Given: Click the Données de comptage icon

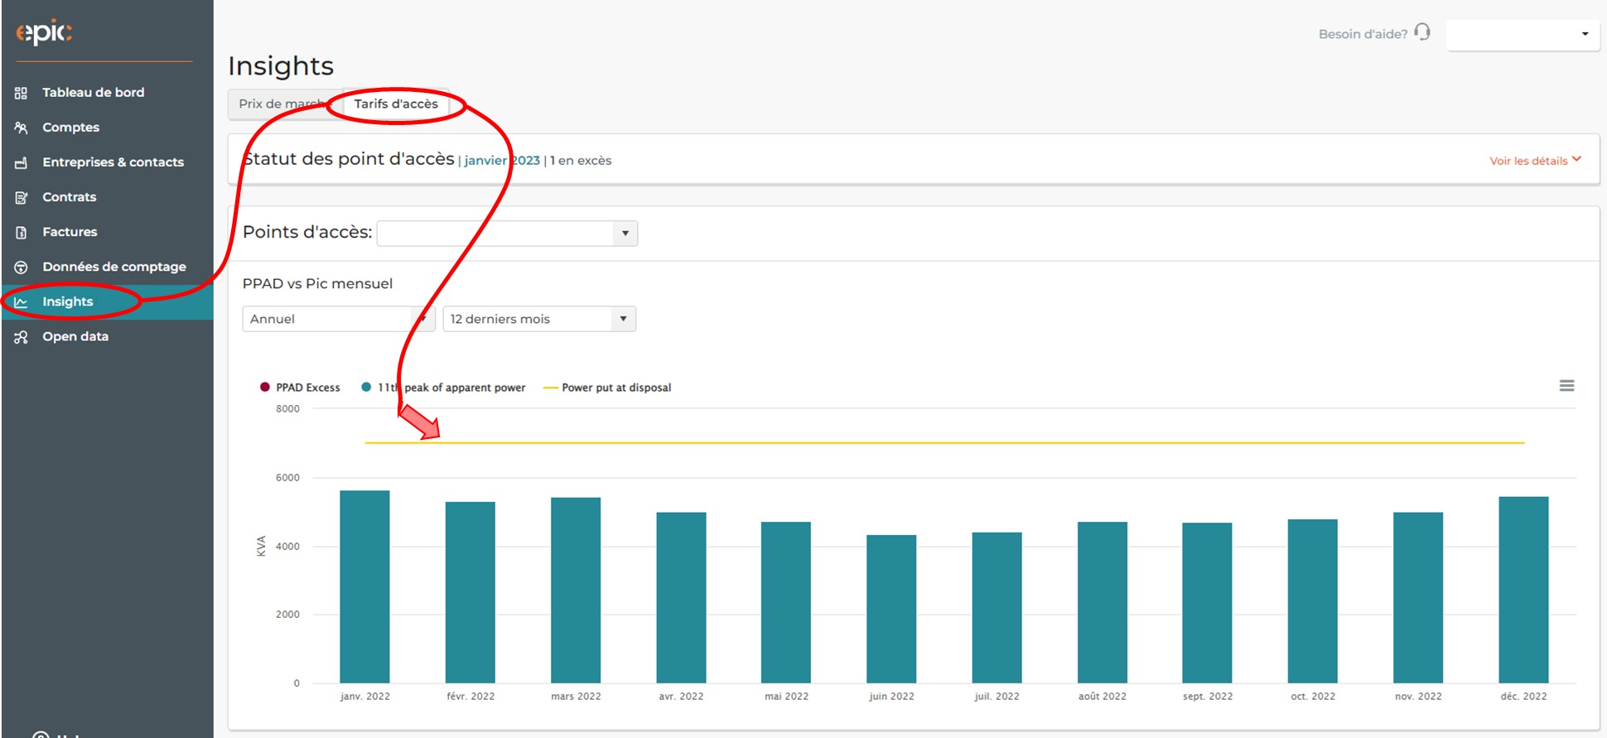Looking at the screenshot, I should [x=21, y=267].
